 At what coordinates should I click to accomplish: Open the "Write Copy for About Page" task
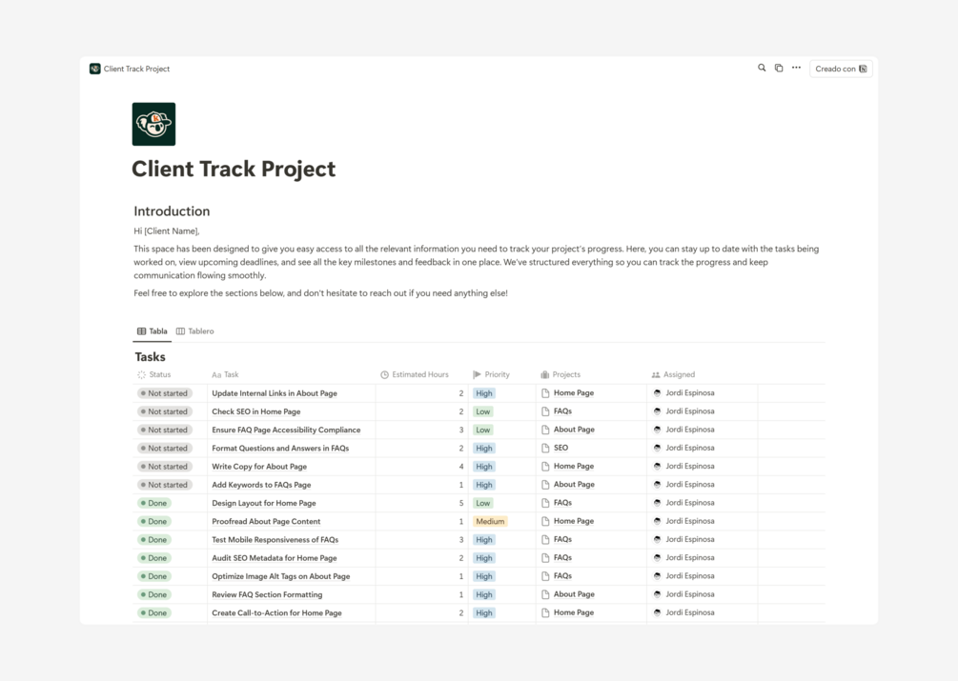[x=259, y=467]
